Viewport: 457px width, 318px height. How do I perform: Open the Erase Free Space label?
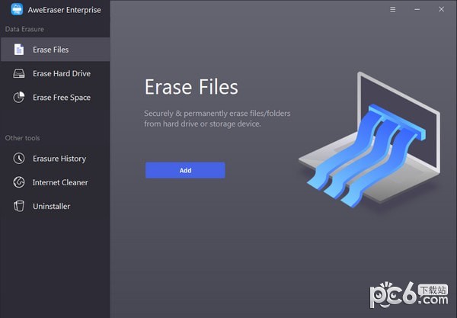point(62,98)
